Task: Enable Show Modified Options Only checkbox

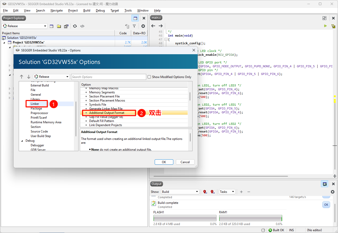Action: (149, 77)
